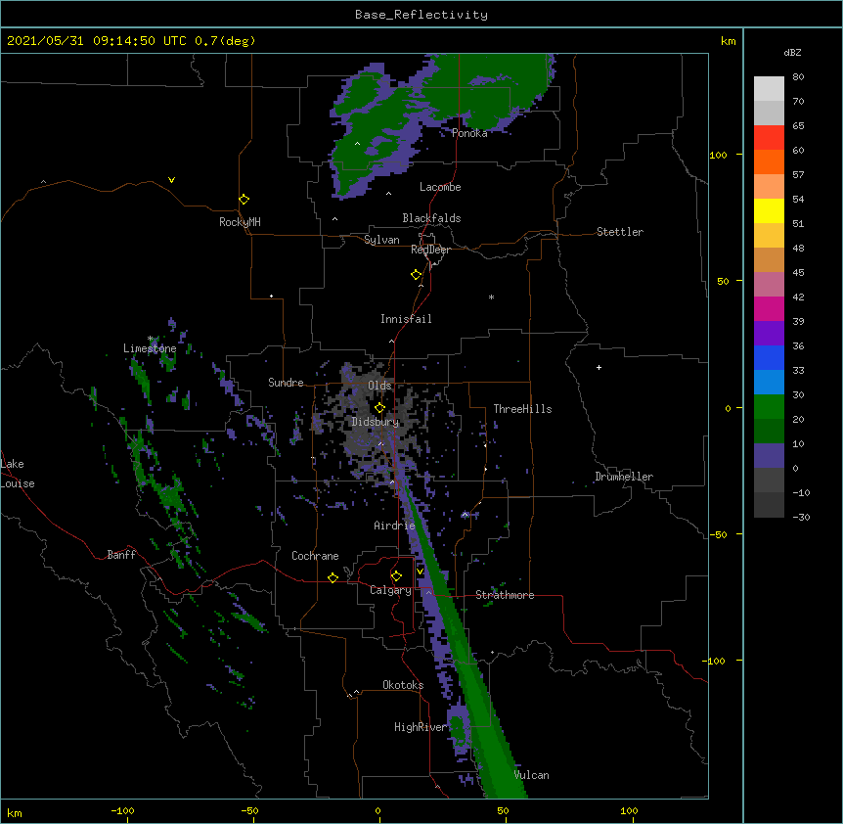Click the white asterisk marker east of Innisfail

coord(491,297)
